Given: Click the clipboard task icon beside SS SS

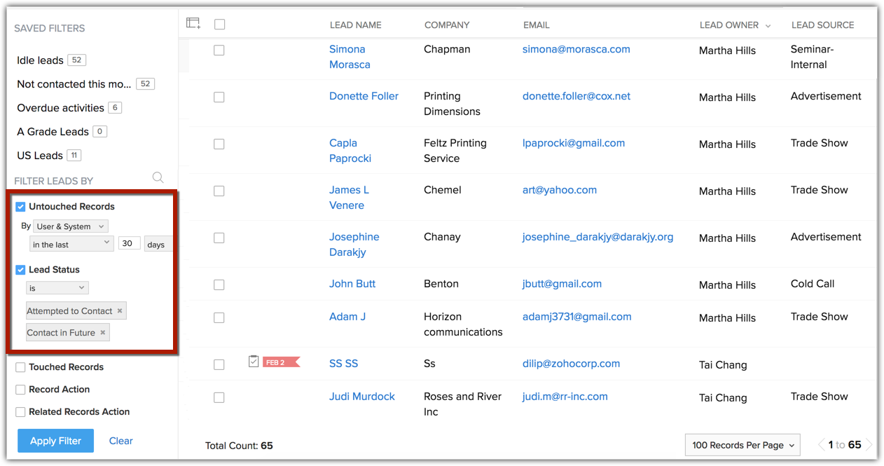Looking at the screenshot, I should [253, 362].
